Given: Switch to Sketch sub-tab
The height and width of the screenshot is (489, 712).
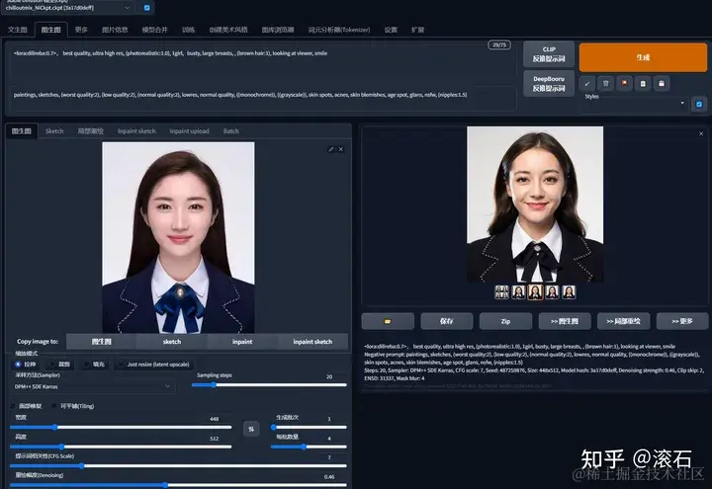Looking at the screenshot, I should [54, 131].
